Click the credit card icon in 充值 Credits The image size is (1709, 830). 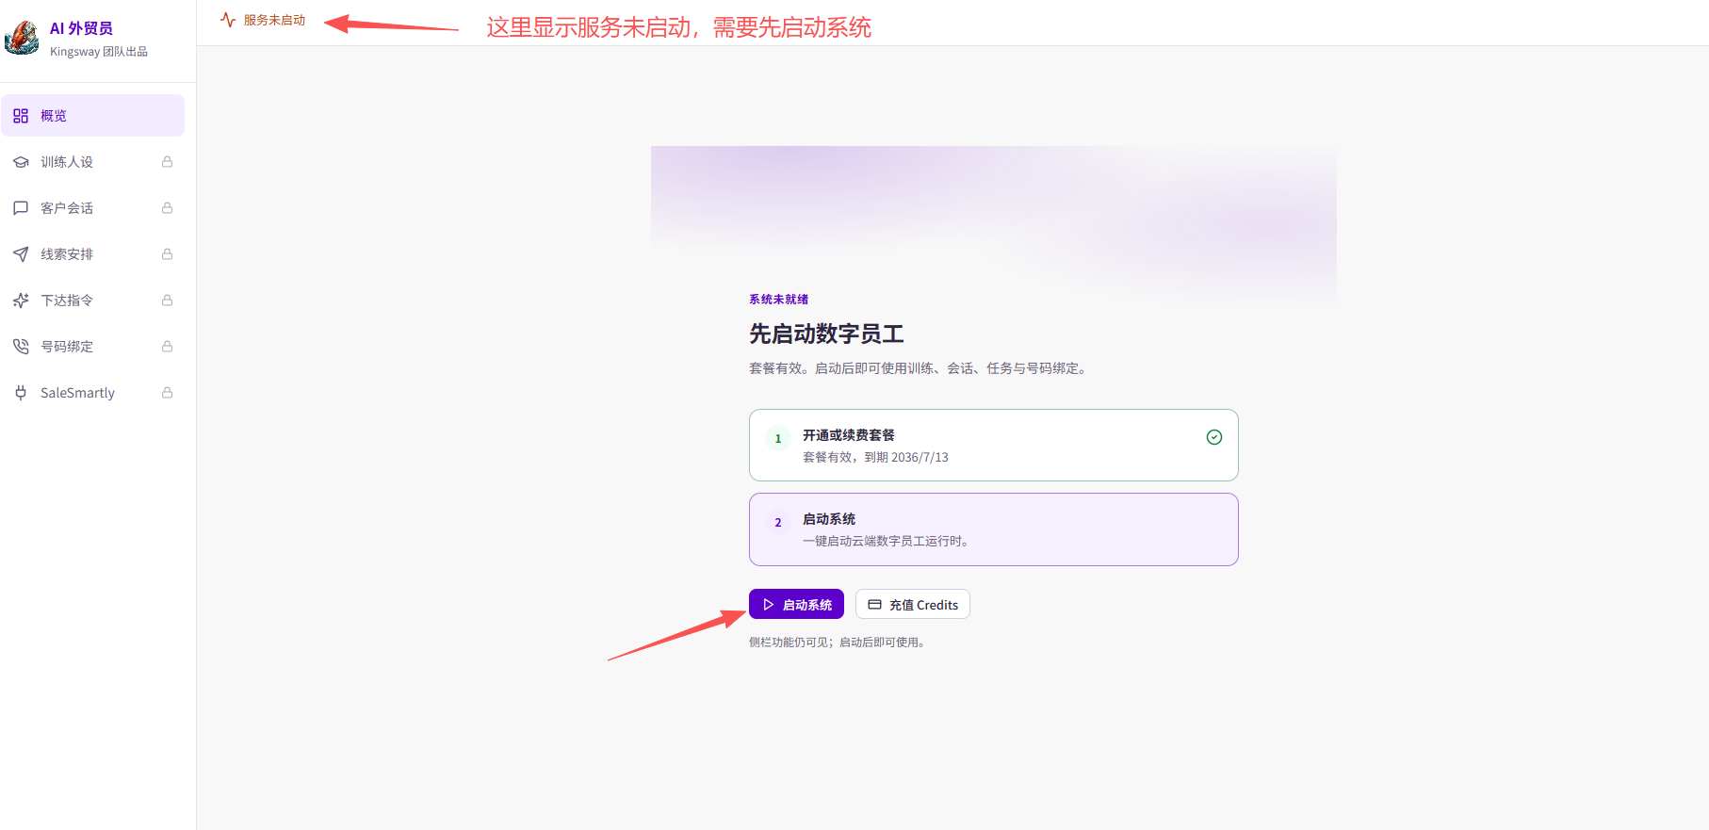(x=874, y=605)
